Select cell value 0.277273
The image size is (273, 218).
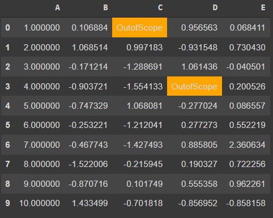point(199,125)
